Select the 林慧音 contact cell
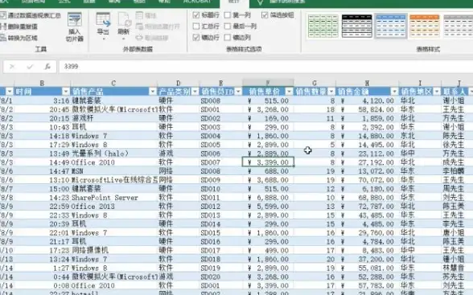473x295 pixels. 457,268
